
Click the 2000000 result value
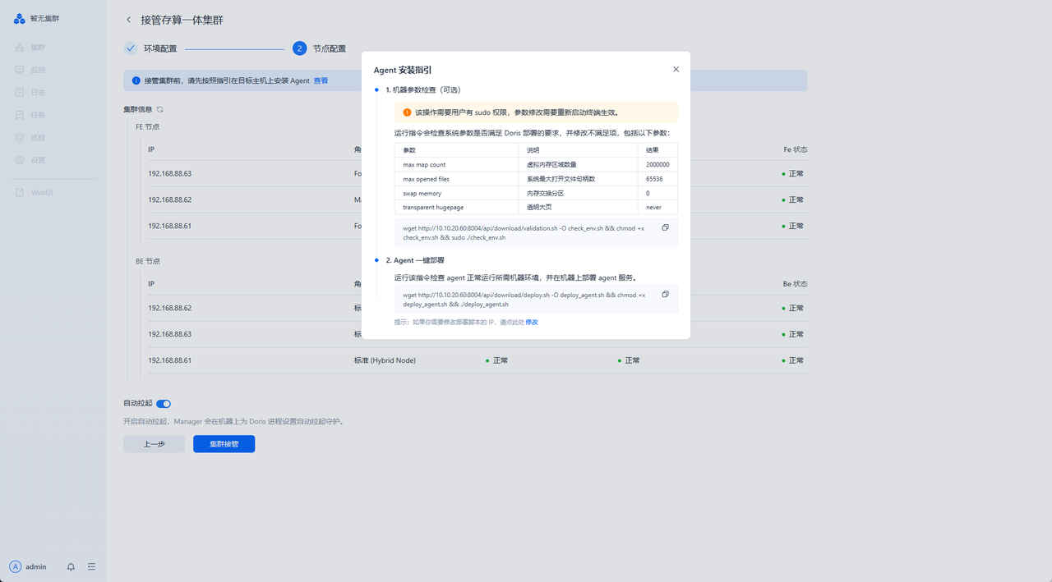(x=657, y=165)
